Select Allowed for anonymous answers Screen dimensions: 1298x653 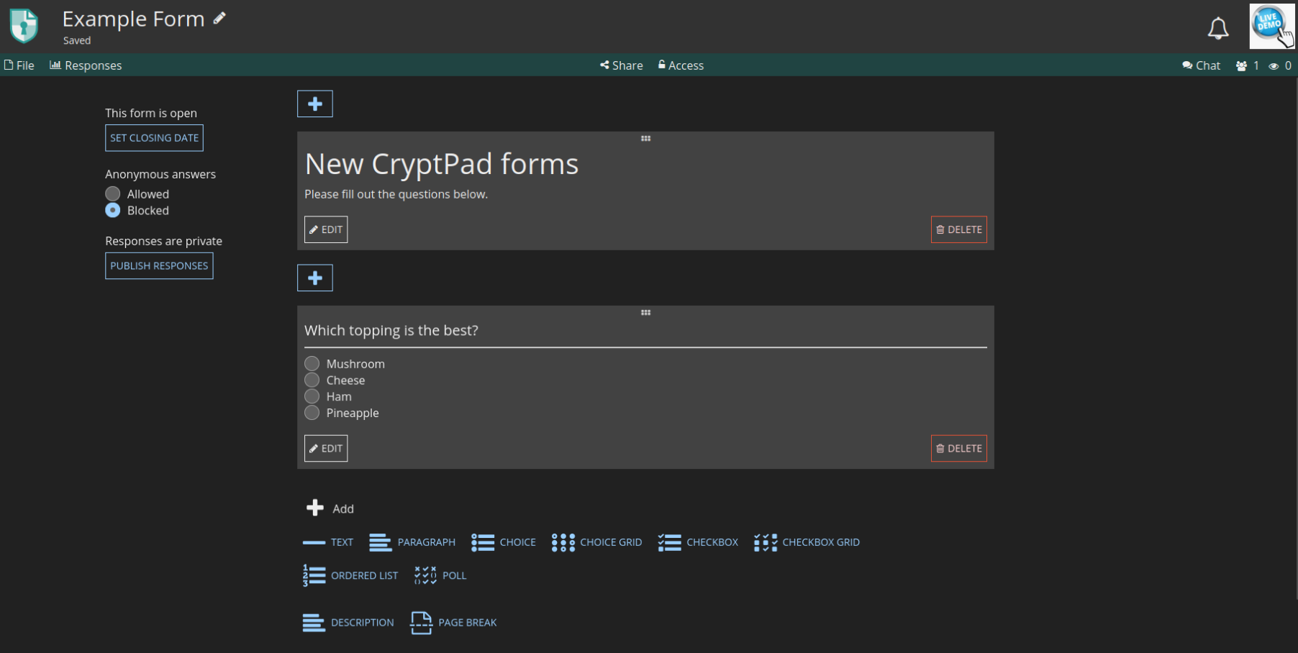point(113,193)
